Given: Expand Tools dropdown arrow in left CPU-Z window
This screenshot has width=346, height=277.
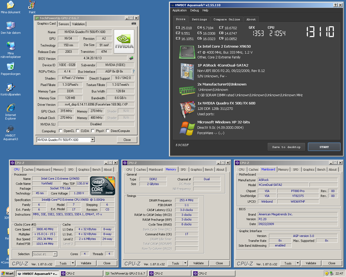Looking at the screenshot, I should pos(73,263).
